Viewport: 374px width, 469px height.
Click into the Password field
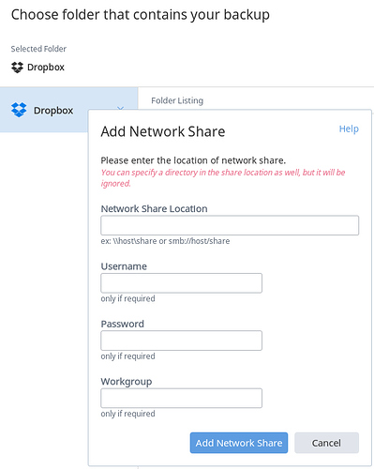[181, 340]
